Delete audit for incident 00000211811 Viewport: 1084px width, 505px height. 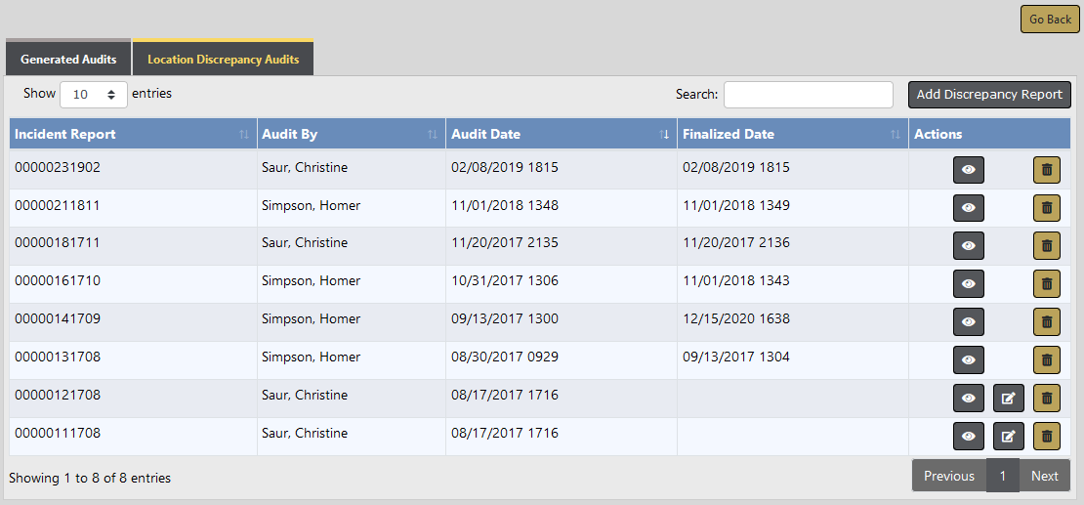[x=1046, y=208]
